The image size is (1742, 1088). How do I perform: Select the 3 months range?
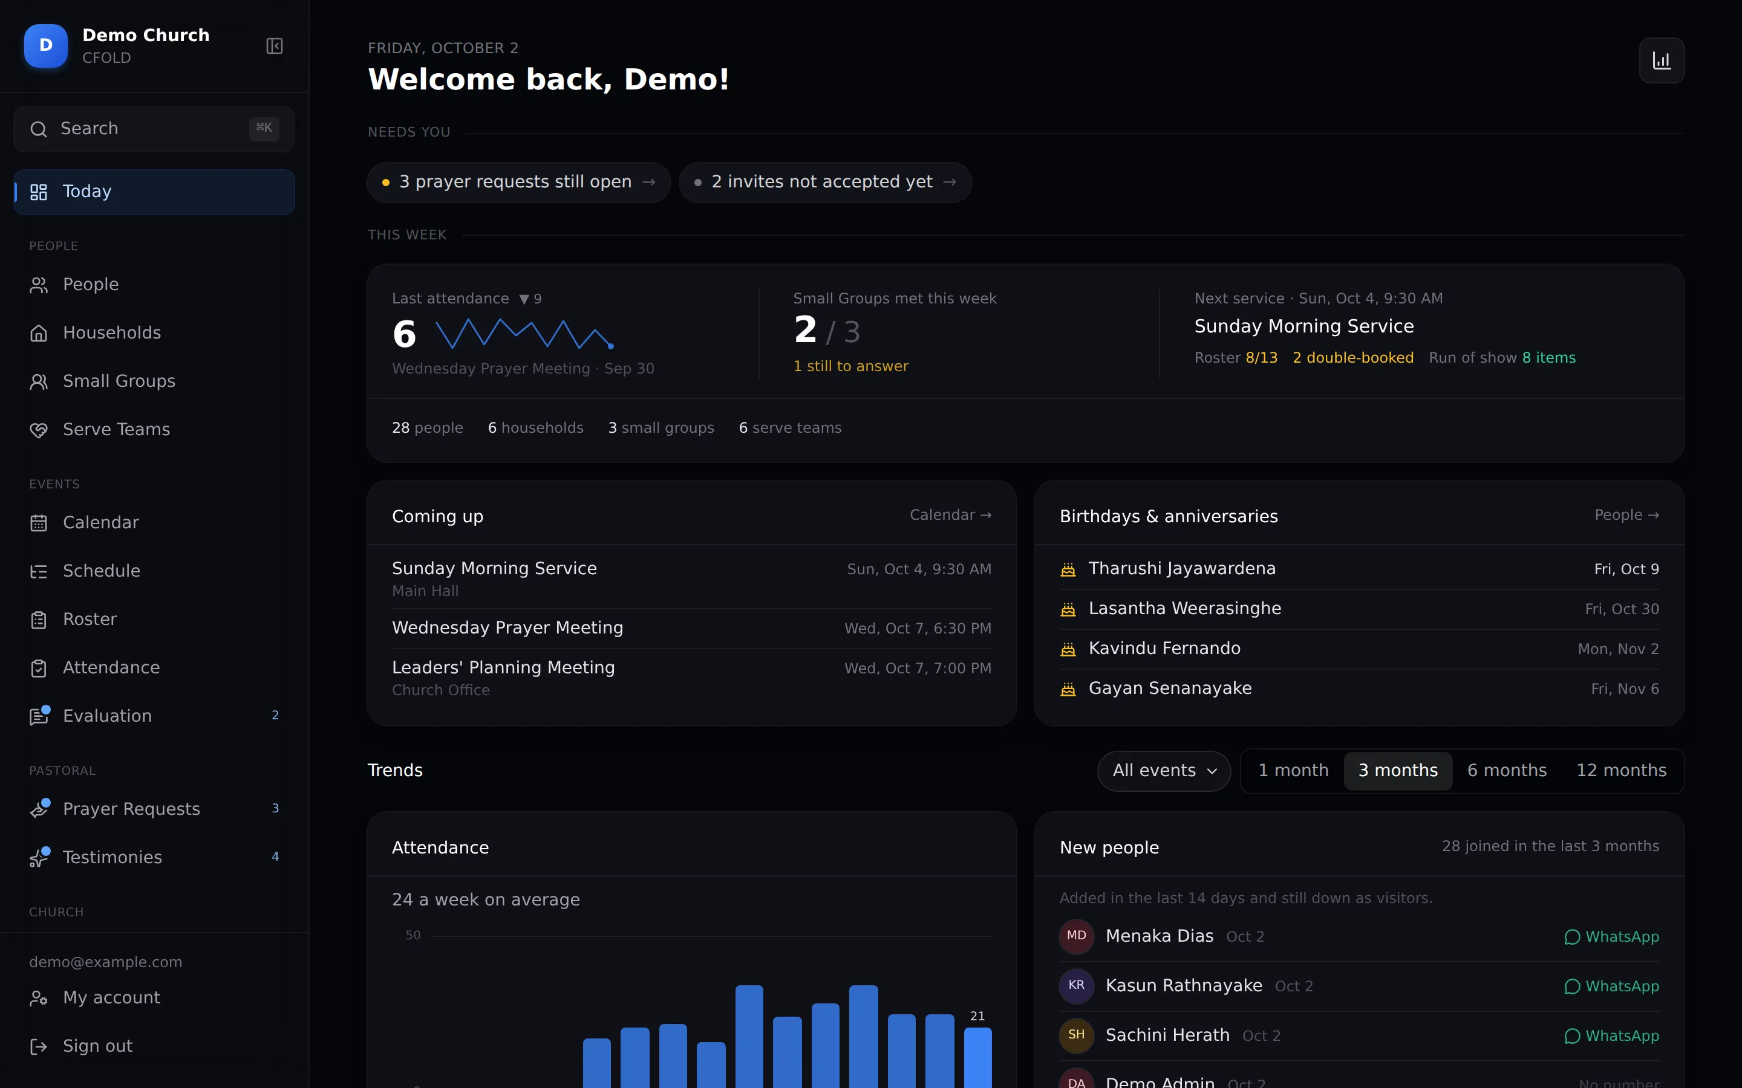(1398, 771)
